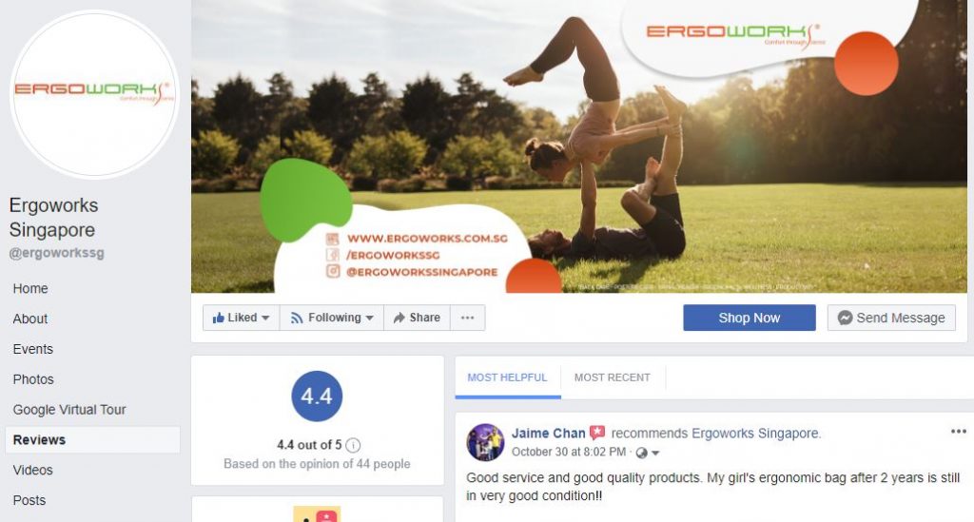Image resolution: width=974 pixels, height=522 pixels.
Task: Select the Most Helpful tab
Action: pos(508,377)
